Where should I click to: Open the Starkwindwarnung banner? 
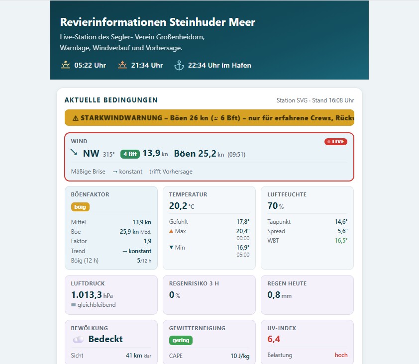click(209, 117)
